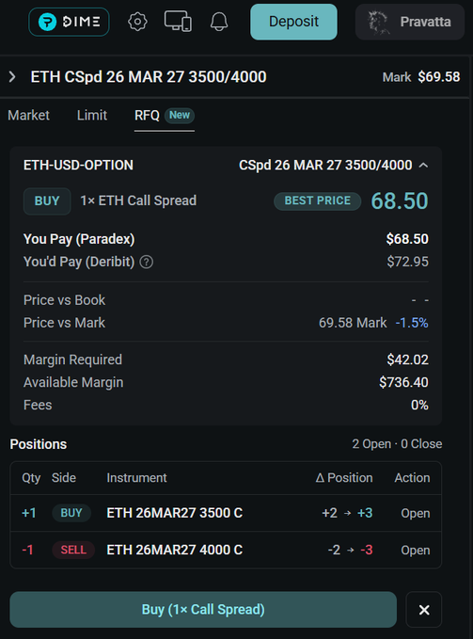Select the ETH 26MAR27 4000 C row
The width and height of the screenshot is (473, 639).
(x=226, y=550)
